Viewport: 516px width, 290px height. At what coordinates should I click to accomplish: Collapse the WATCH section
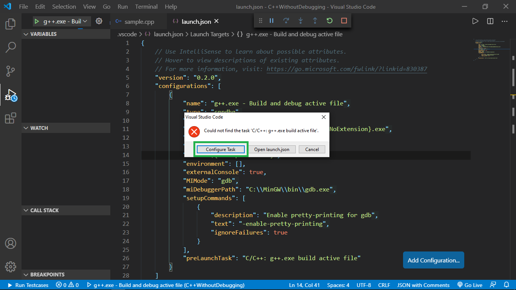[39, 128]
